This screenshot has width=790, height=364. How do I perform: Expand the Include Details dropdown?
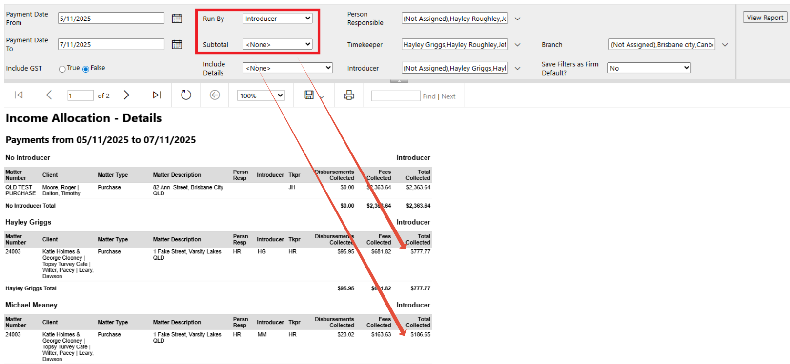(287, 68)
